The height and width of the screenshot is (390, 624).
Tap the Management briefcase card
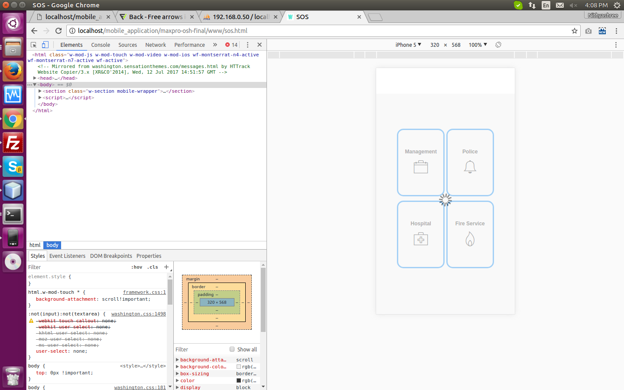coord(421,162)
